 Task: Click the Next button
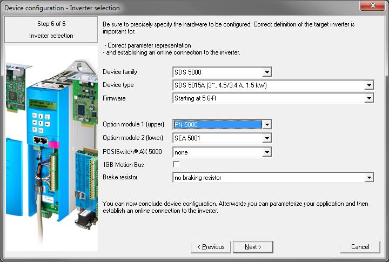(x=253, y=247)
